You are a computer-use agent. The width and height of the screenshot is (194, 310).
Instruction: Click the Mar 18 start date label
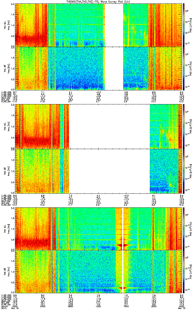pos(15,308)
